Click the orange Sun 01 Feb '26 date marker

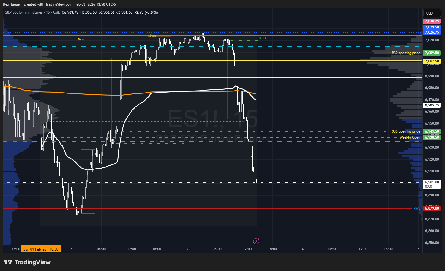click(x=41, y=249)
